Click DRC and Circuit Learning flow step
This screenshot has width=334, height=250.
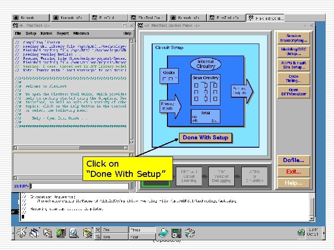[x=189, y=176]
